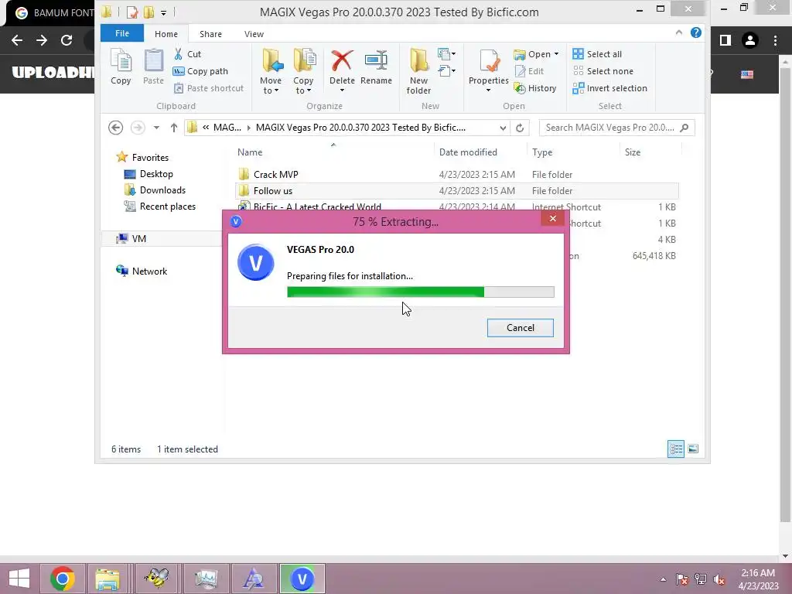
Task: Switch to large icons view button
Action: (693, 449)
